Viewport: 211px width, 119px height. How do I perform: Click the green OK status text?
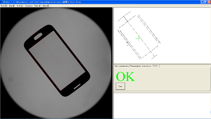click(125, 77)
